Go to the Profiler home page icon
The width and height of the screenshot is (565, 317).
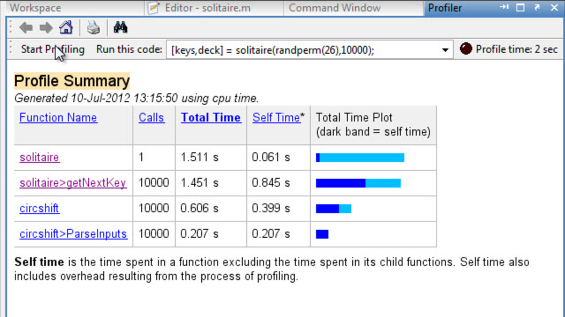pos(66,28)
